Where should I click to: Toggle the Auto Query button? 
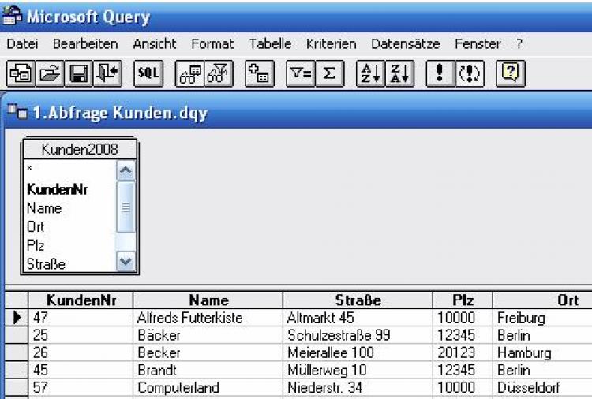[470, 73]
